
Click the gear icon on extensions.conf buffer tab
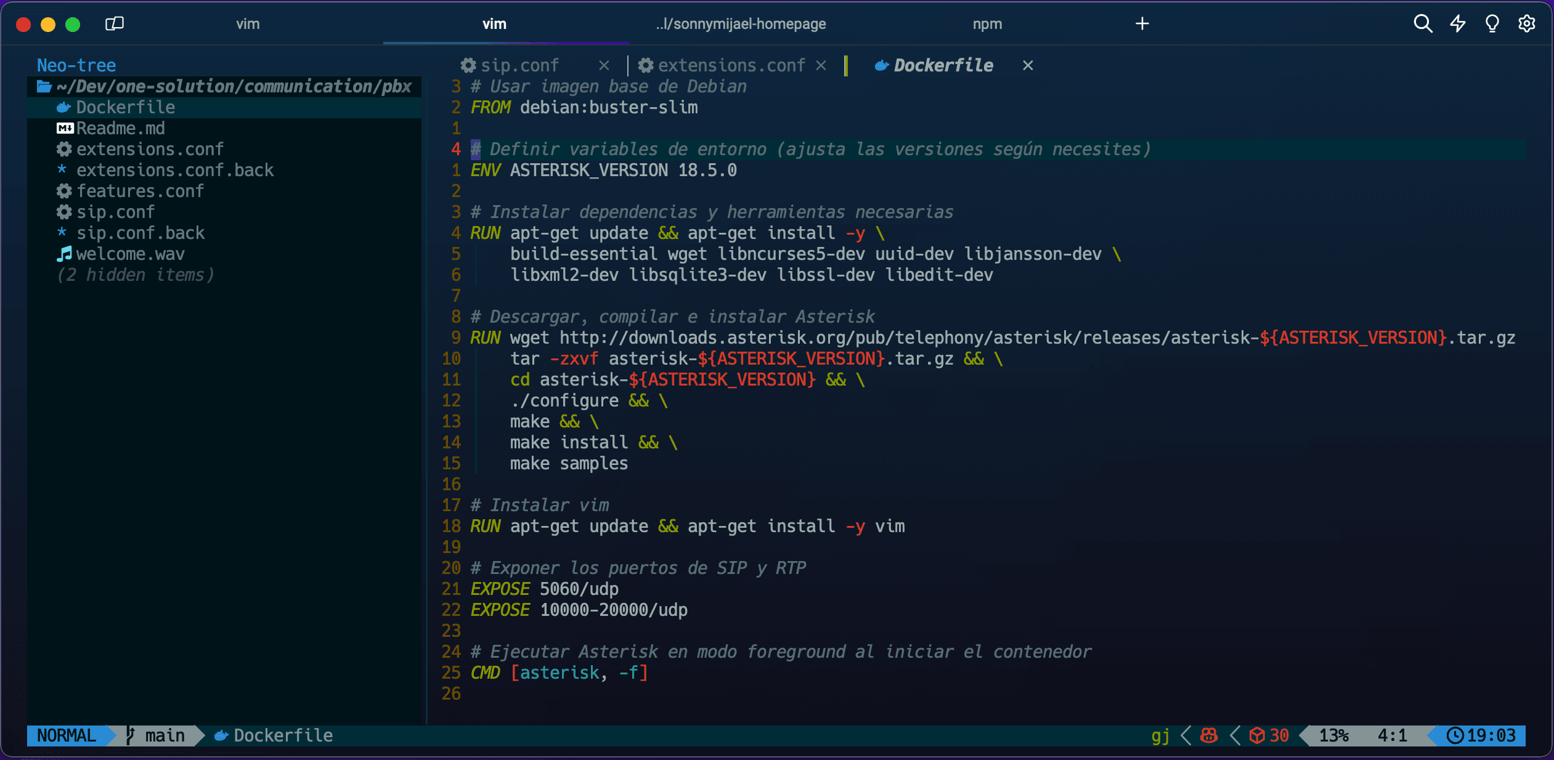point(646,65)
